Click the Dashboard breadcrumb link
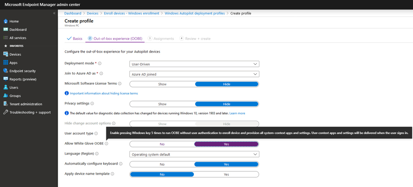Viewport: 413px width, 187px height. coord(73,13)
